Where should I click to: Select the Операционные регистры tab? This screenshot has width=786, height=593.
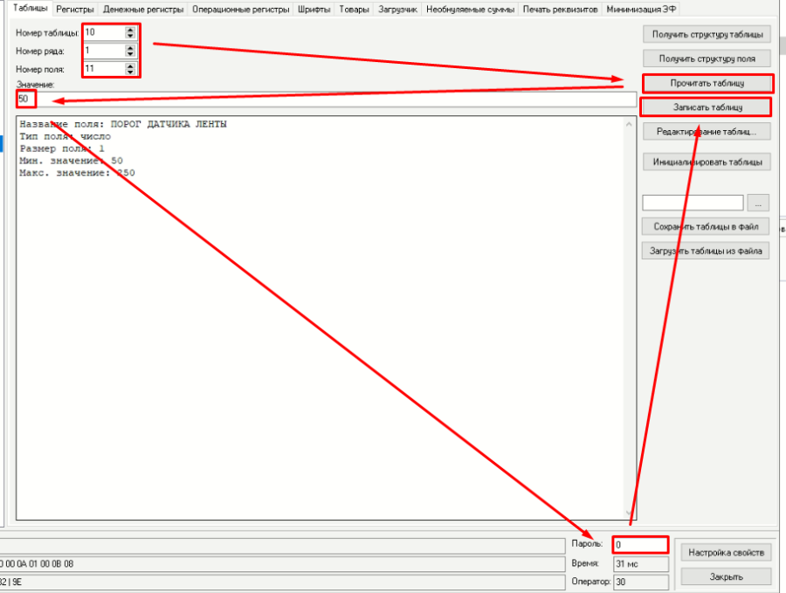(240, 9)
